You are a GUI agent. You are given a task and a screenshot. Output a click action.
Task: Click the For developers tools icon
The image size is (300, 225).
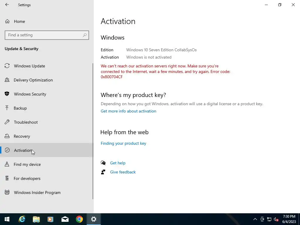point(7,178)
